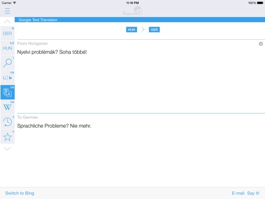Open the history clock icon
The image size is (265, 199).
pos(8,122)
